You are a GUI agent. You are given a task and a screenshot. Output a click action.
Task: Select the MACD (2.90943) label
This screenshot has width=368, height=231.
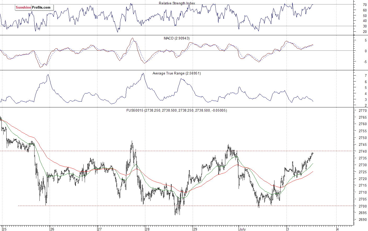coord(177,38)
